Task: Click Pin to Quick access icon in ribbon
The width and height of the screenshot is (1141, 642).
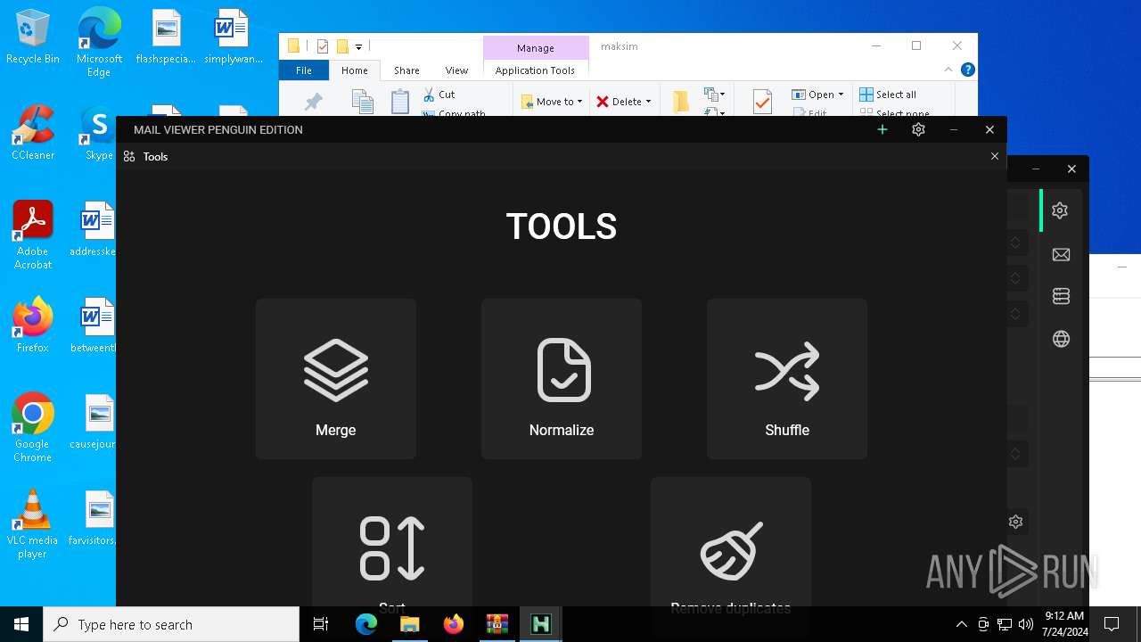Action: (x=313, y=103)
